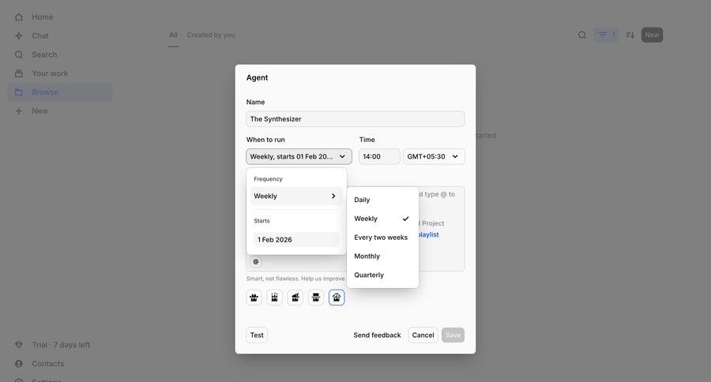Open the When to run dropdown
The height and width of the screenshot is (382, 711).
pos(299,156)
